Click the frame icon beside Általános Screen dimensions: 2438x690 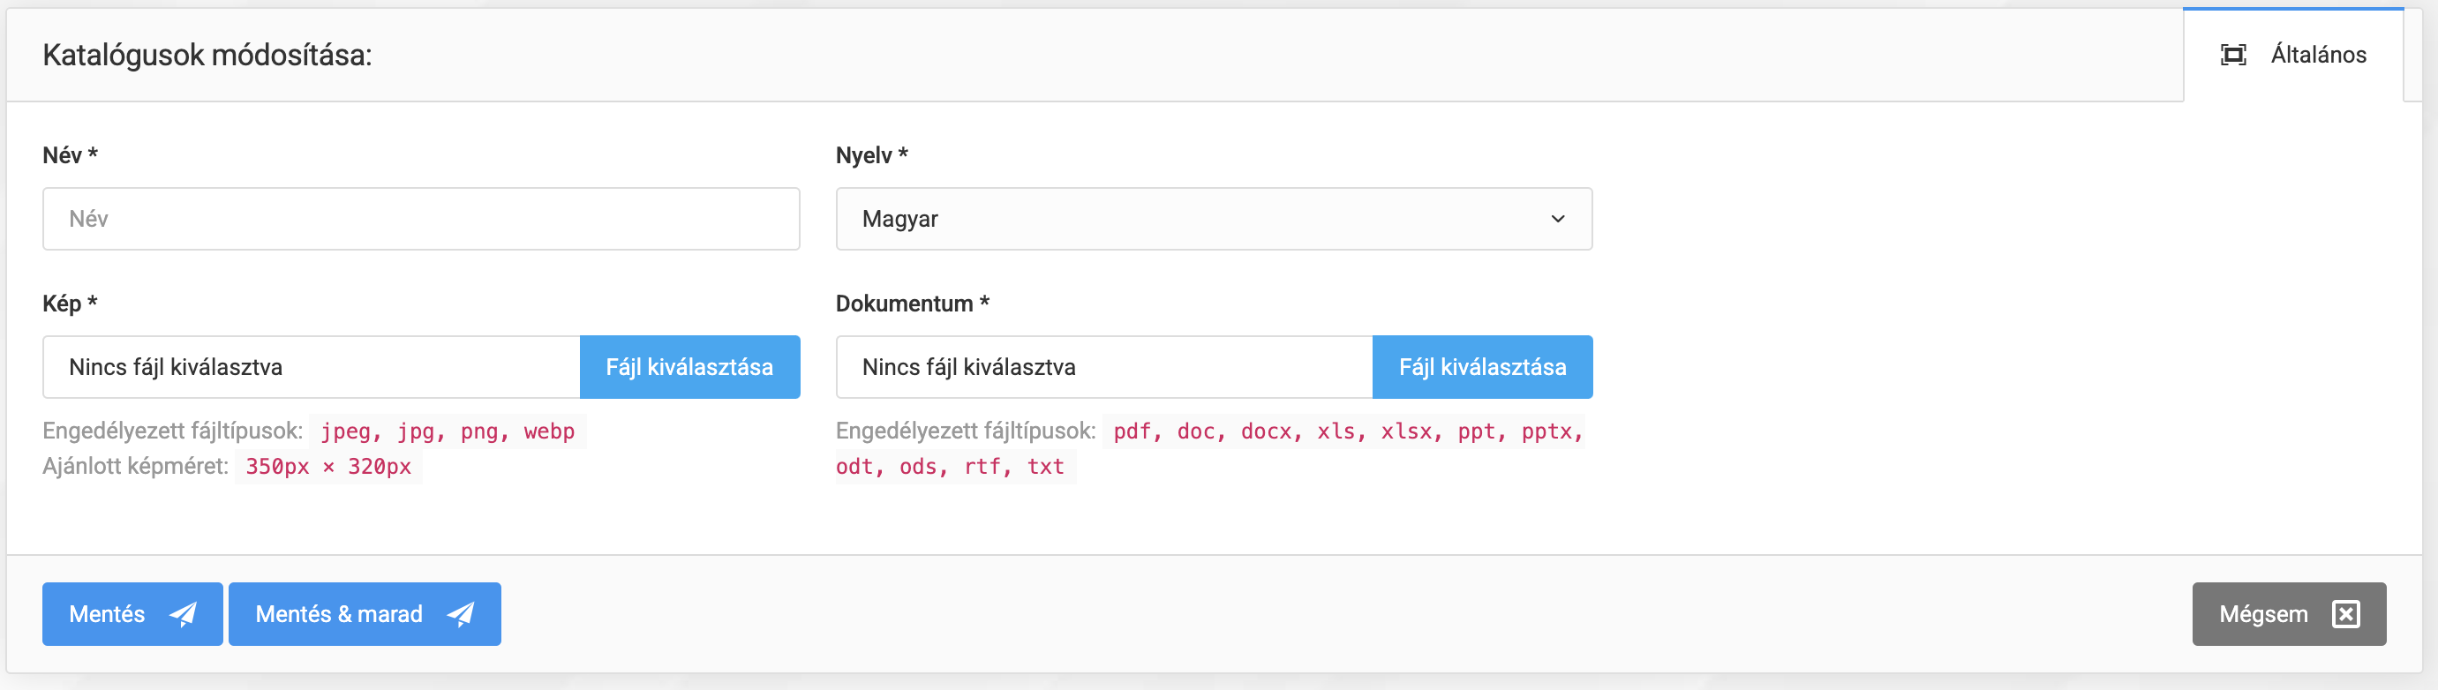(2232, 55)
